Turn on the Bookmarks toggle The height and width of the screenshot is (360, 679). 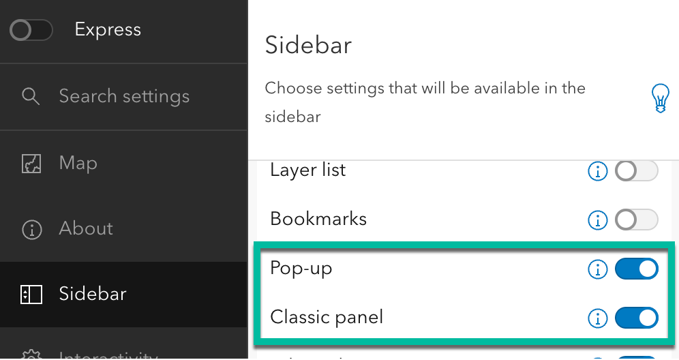pos(637,220)
